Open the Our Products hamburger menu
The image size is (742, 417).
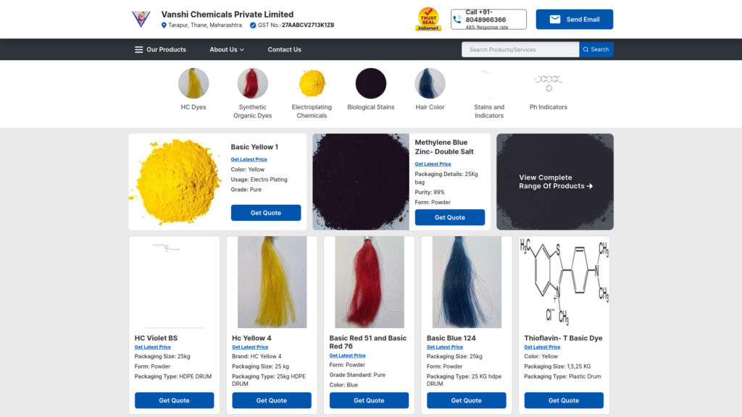click(160, 49)
